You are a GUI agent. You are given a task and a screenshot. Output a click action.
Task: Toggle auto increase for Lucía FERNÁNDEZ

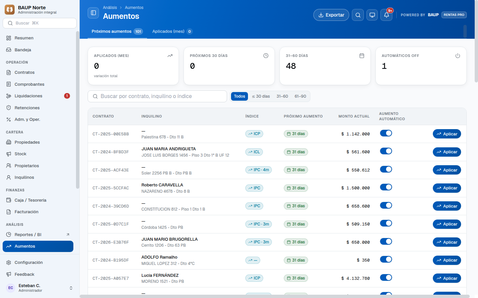(x=386, y=277)
